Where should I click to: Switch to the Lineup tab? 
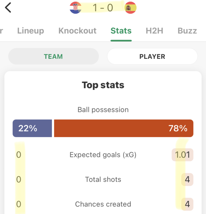[31, 31]
